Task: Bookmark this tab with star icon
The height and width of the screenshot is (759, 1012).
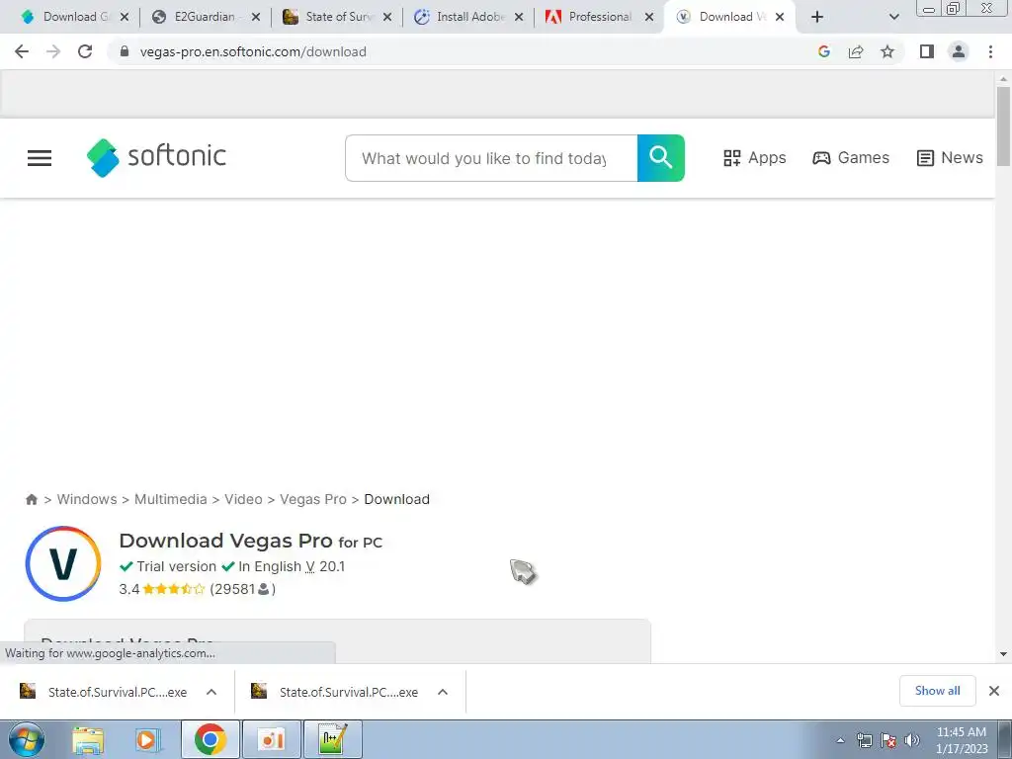Action: pyautogui.click(x=887, y=51)
